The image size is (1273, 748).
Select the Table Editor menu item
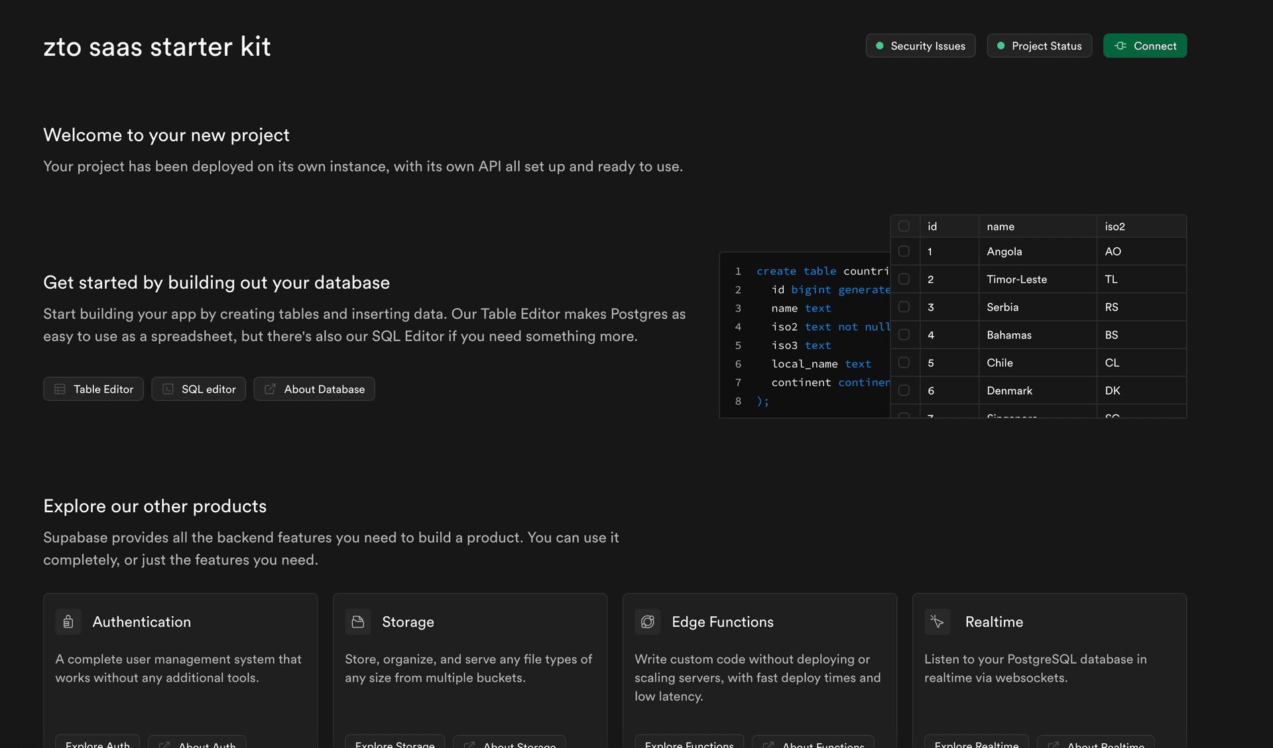tap(93, 388)
